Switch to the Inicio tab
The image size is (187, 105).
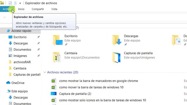coord(21,9)
